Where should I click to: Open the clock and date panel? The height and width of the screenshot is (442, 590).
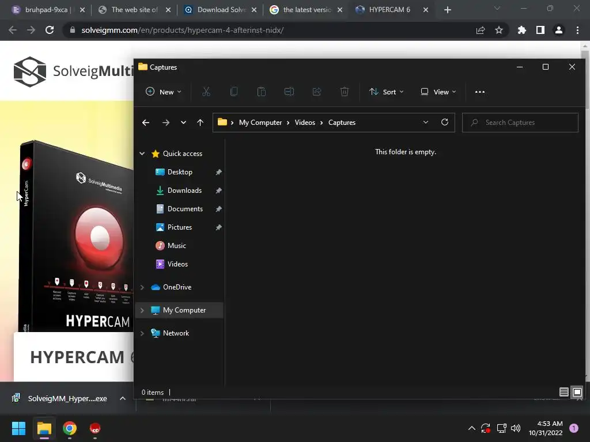546,428
